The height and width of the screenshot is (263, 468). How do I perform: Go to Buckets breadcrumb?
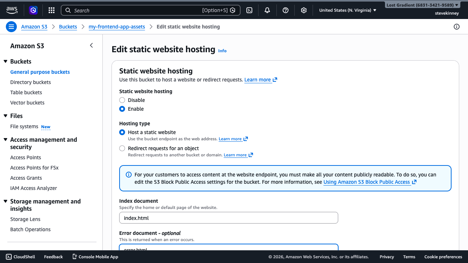pyautogui.click(x=68, y=27)
